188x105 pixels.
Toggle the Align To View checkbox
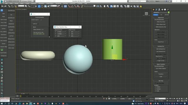click(157, 61)
